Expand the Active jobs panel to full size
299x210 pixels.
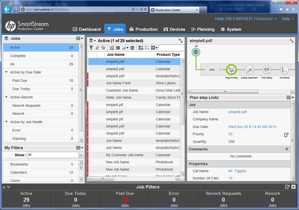[x=181, y=41]
